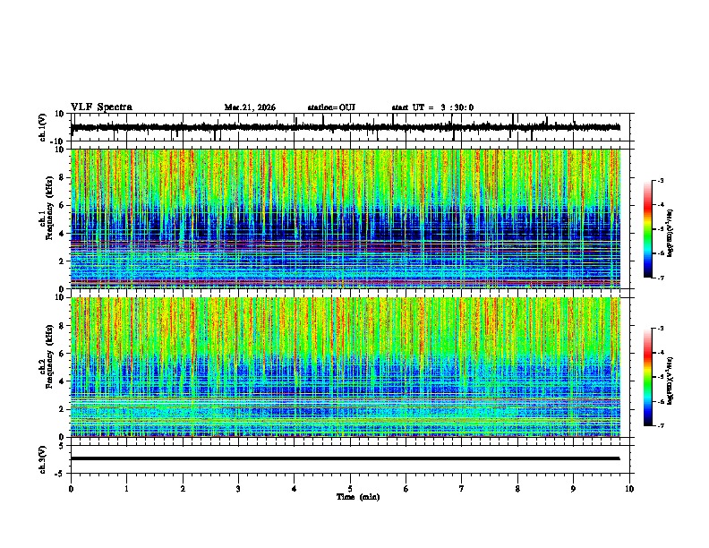Click the "-3" value on ch.1 color bar
The height and width of the screenshot is (548, 709).
661,181
